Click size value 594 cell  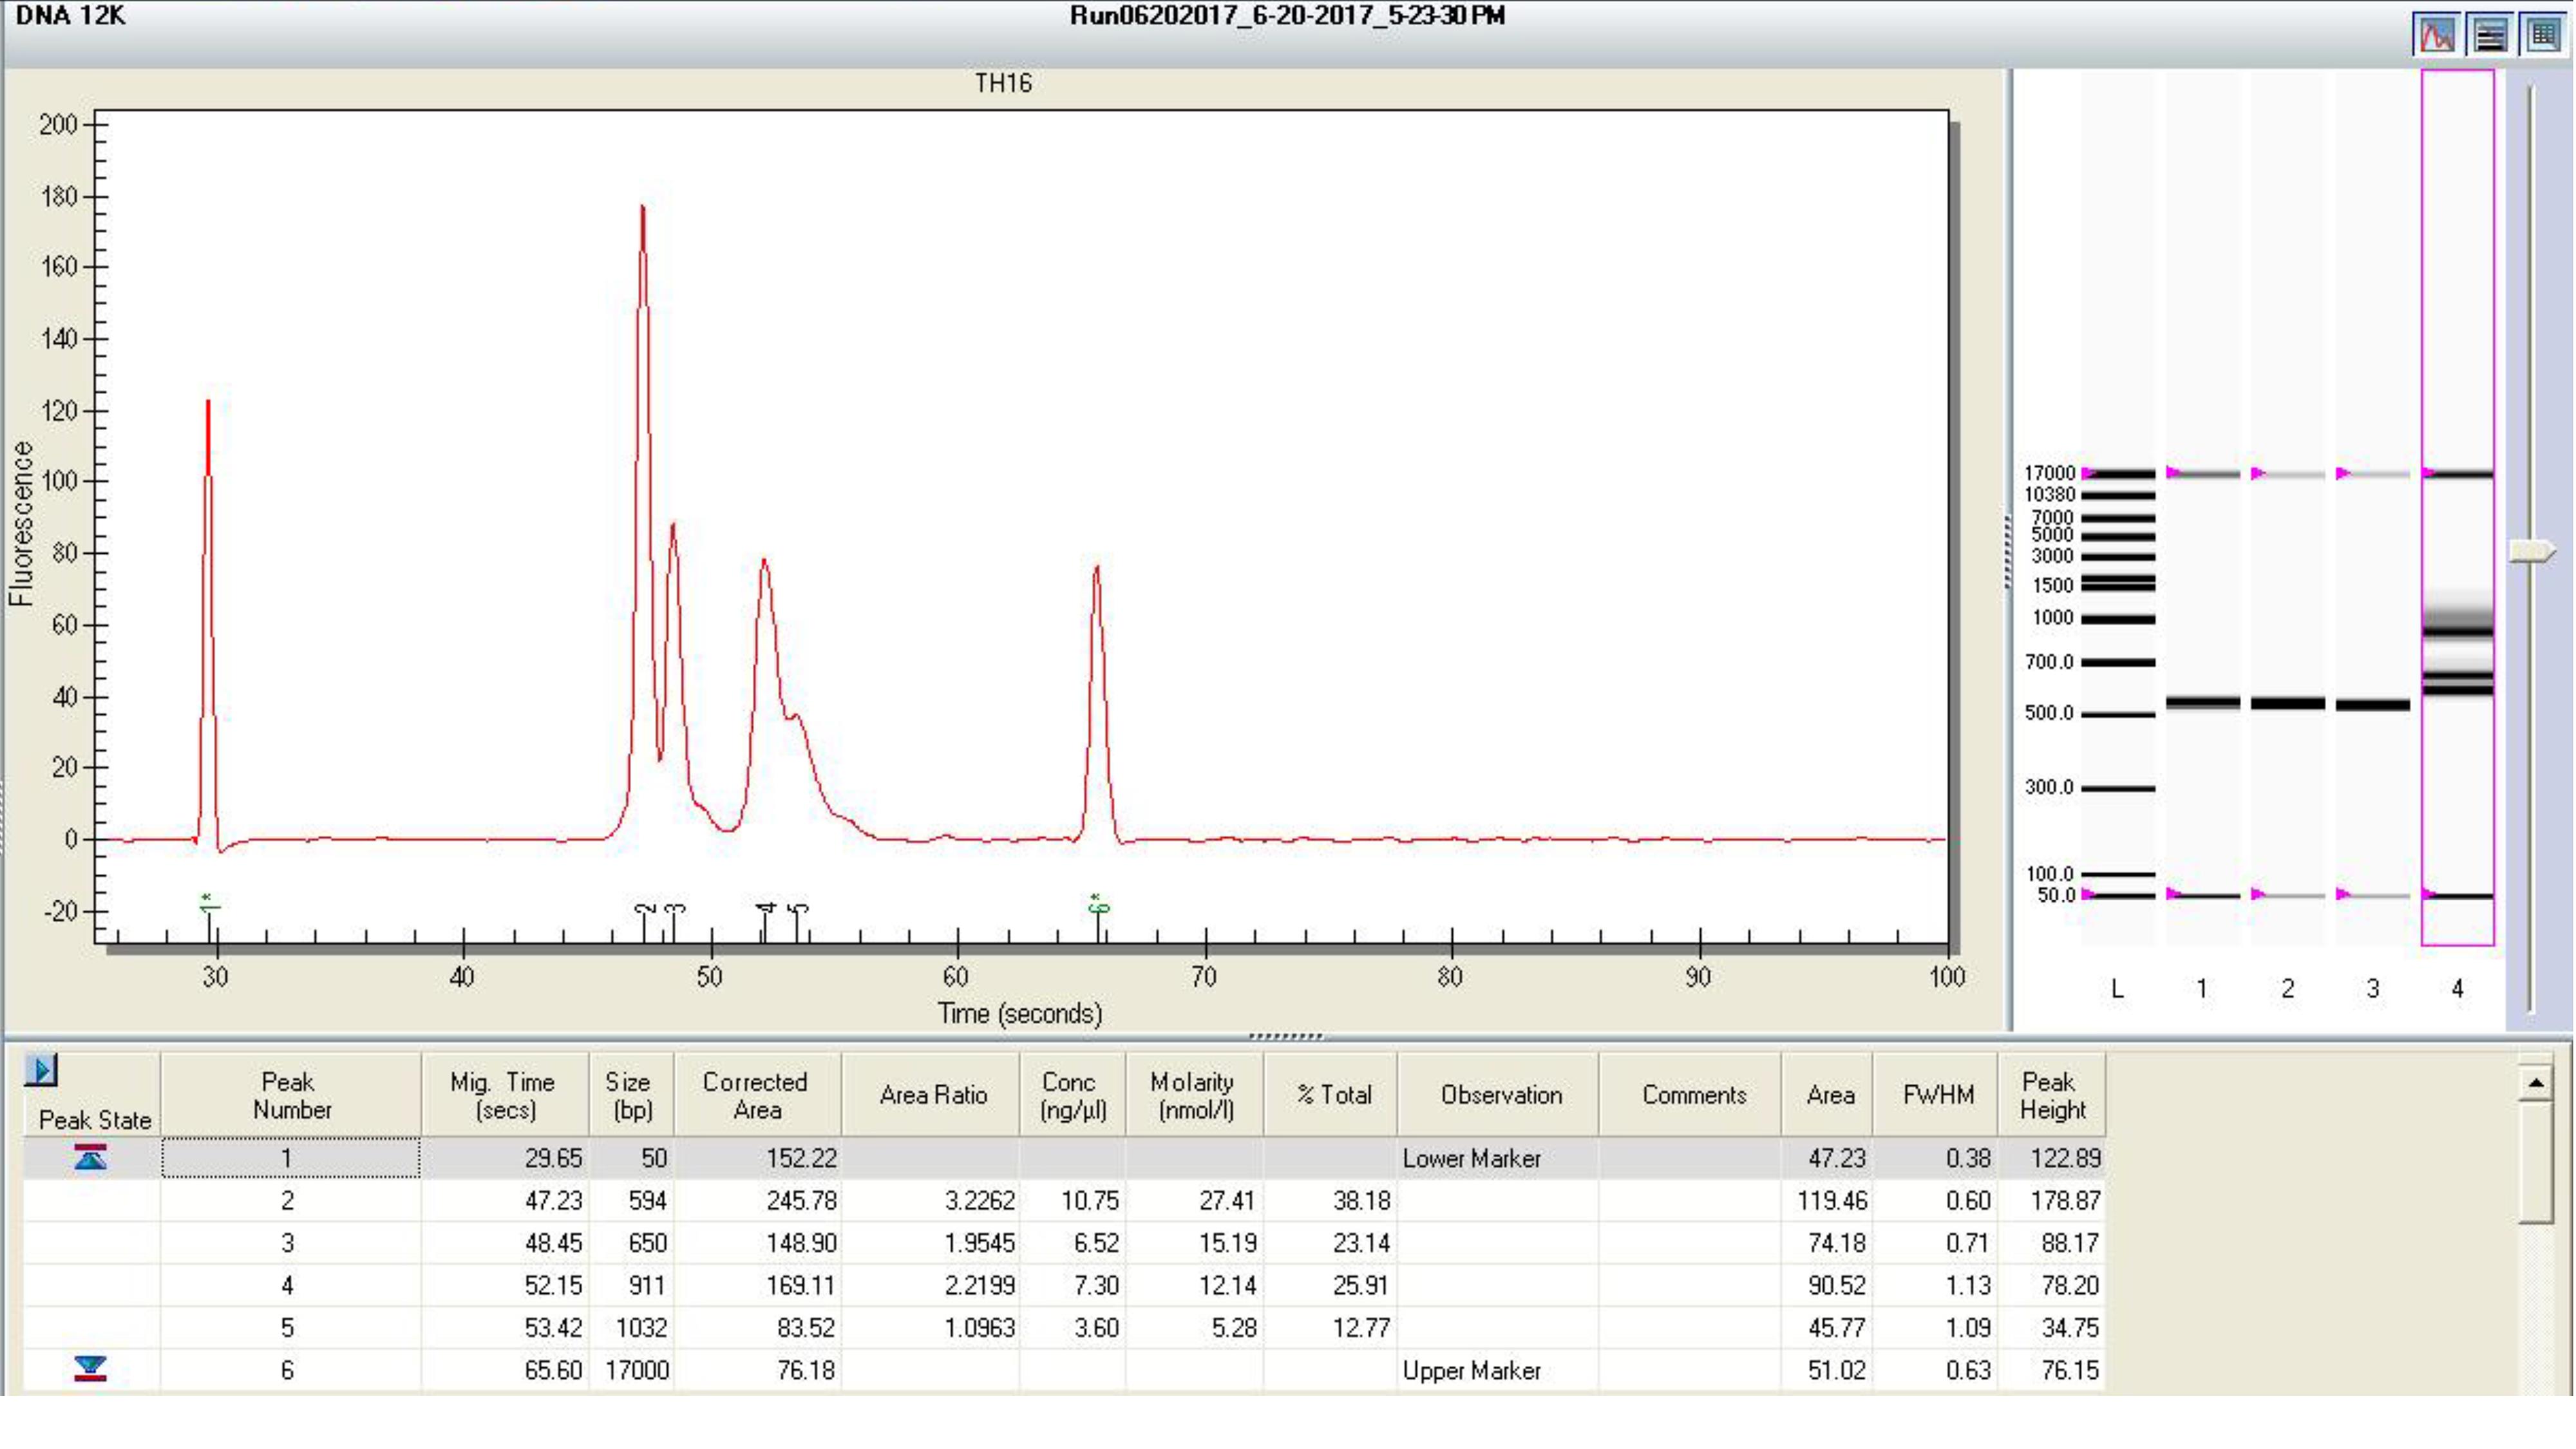632,1200
